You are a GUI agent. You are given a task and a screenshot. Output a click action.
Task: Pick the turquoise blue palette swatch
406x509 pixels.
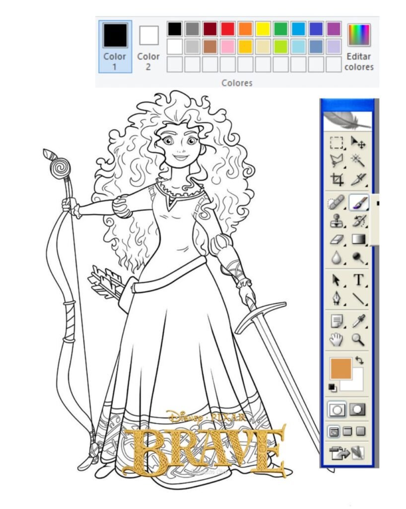pos(298,29)
